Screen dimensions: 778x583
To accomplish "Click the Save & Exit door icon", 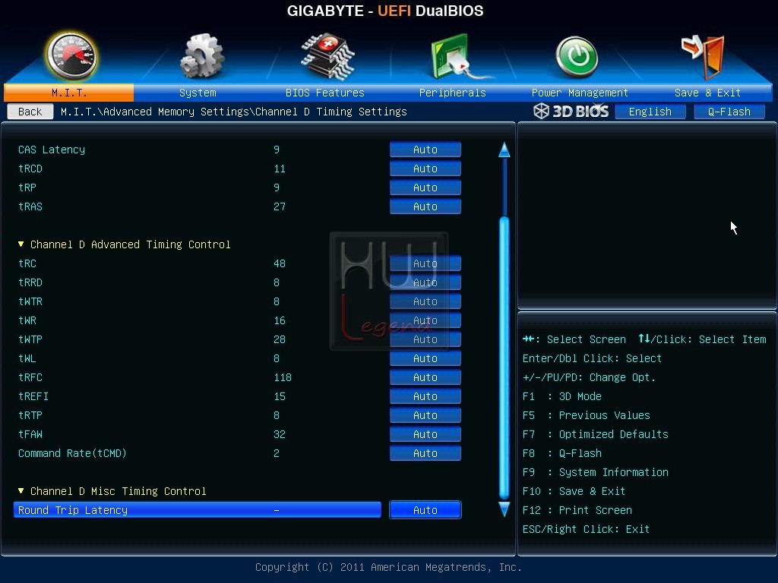I will (703, 56).
